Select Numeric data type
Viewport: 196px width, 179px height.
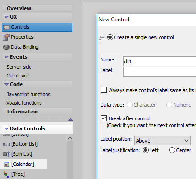click(x=169, y=105)
